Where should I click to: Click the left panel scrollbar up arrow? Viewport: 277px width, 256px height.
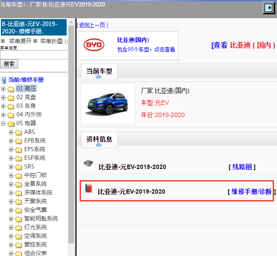pyautogui.click(x=71, y=22)
